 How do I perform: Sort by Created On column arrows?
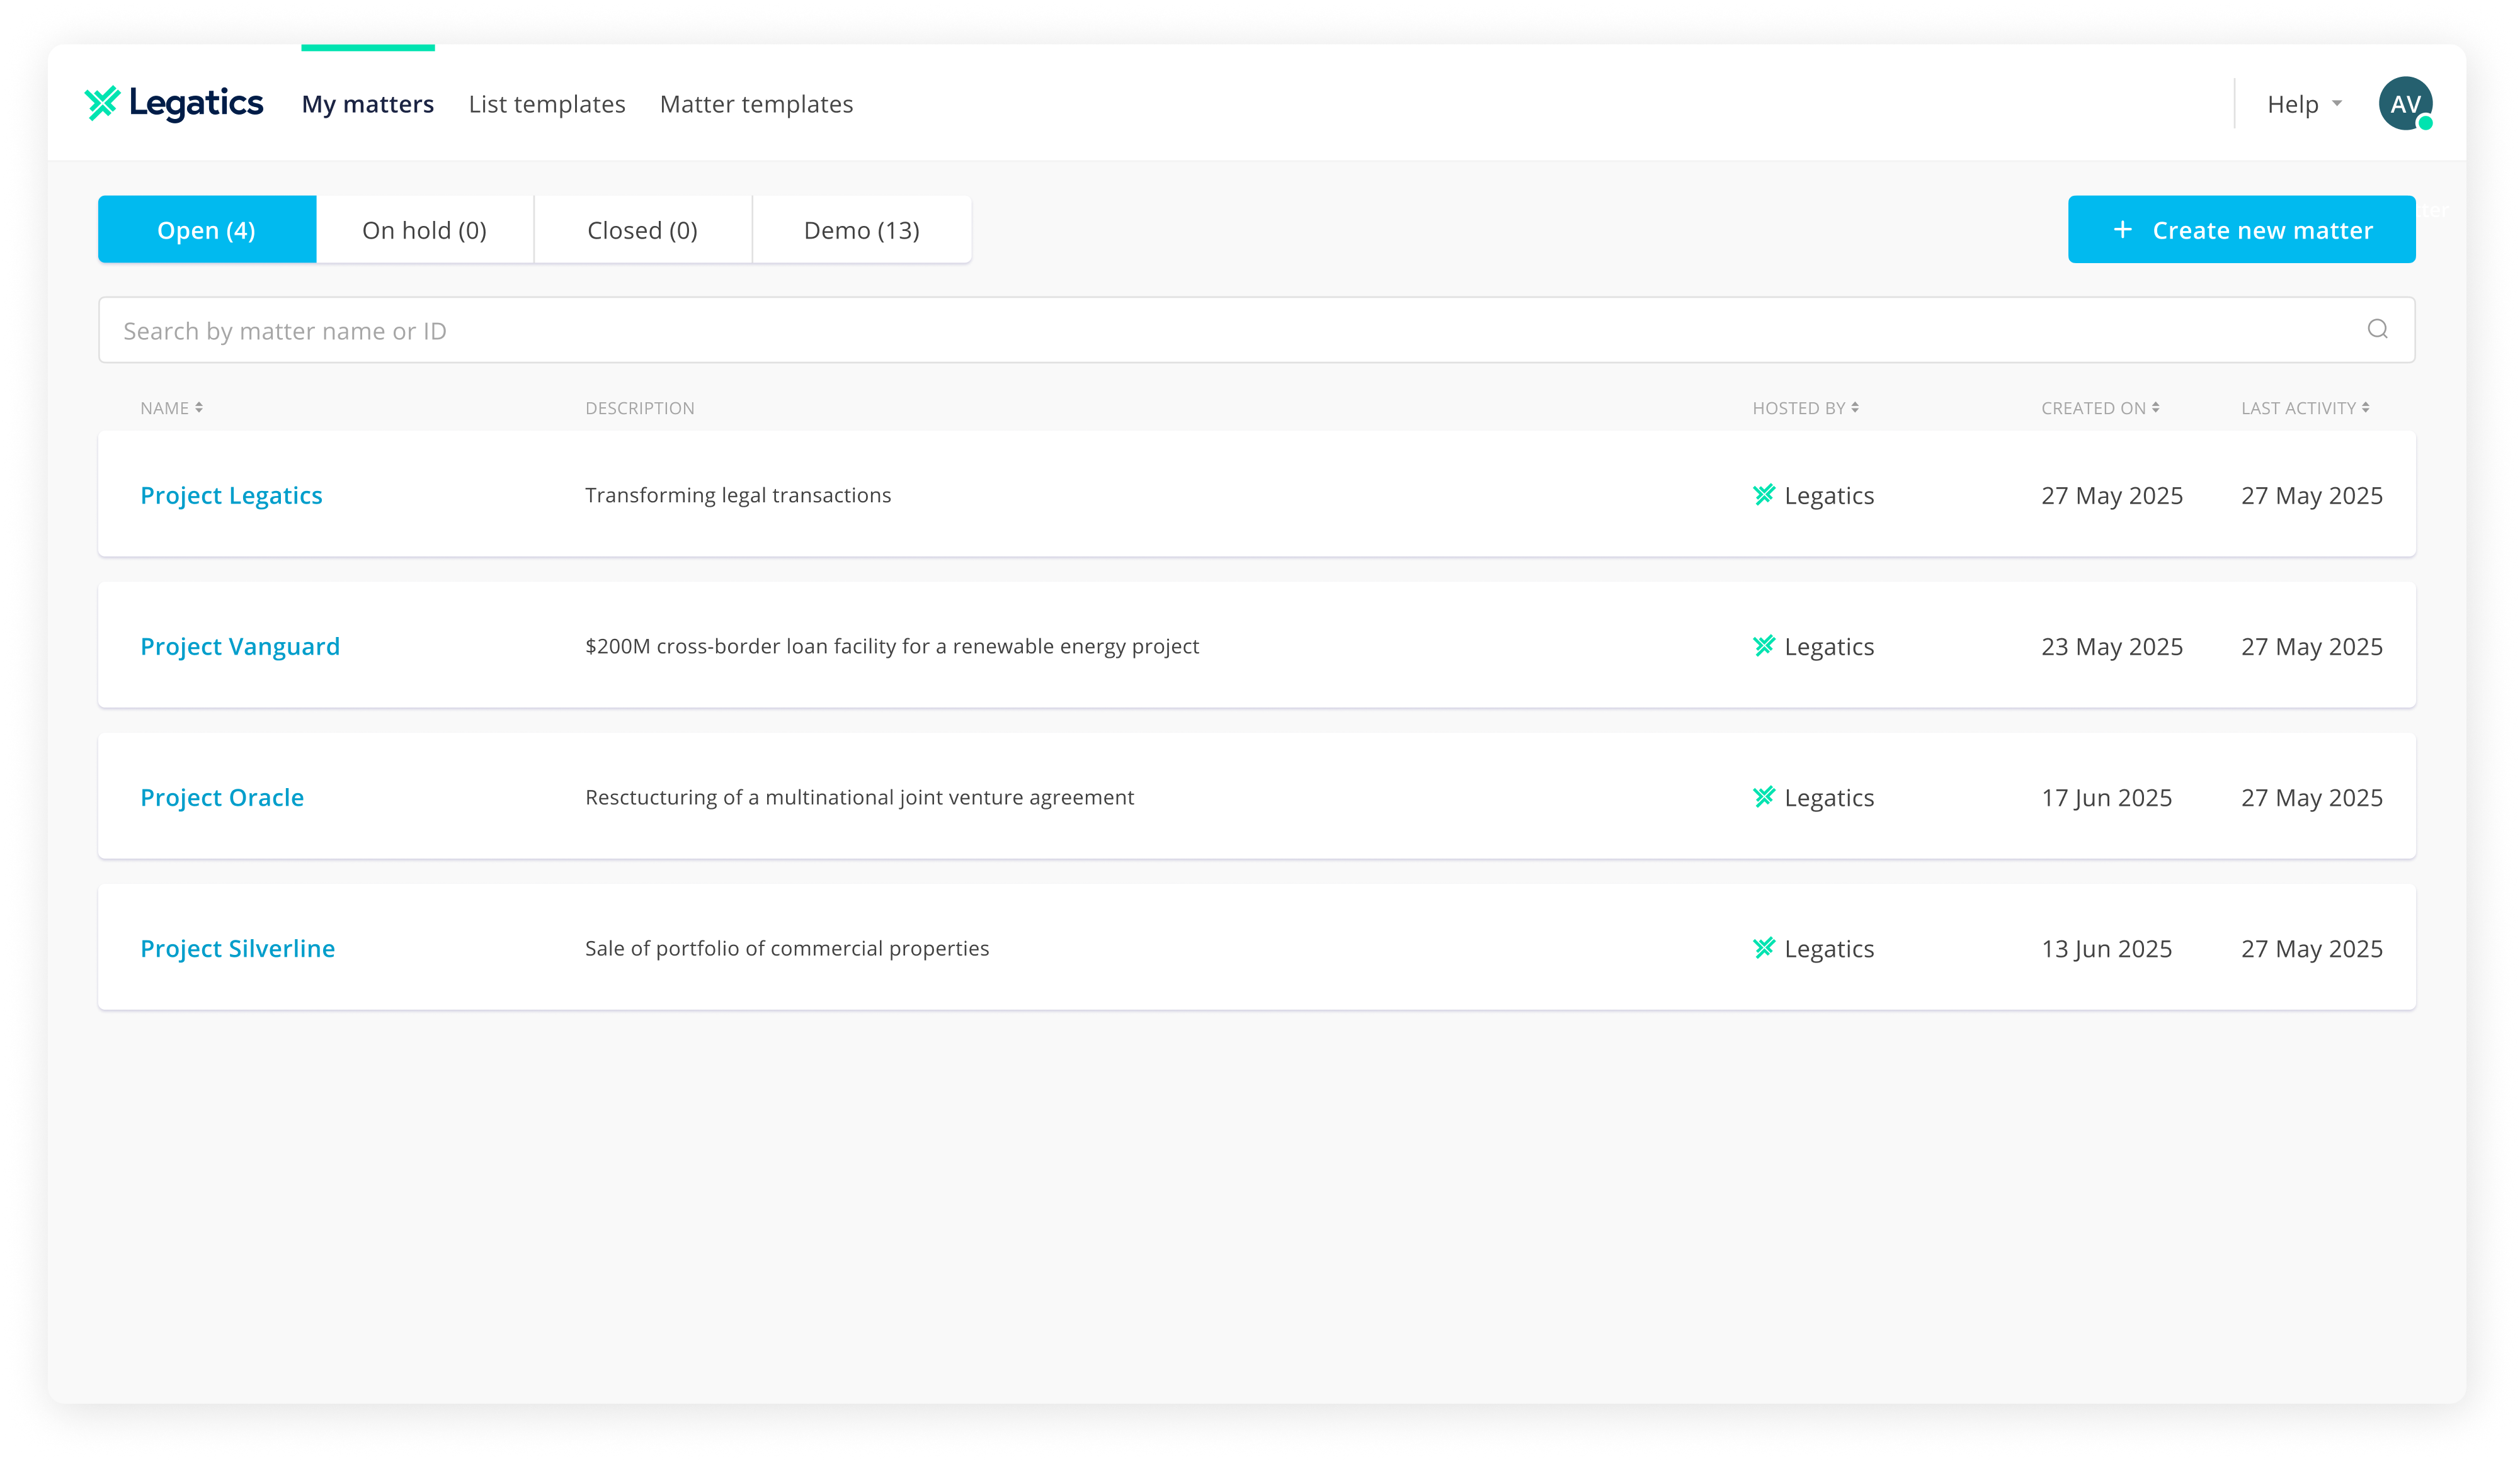click(x=2156, y=408)
